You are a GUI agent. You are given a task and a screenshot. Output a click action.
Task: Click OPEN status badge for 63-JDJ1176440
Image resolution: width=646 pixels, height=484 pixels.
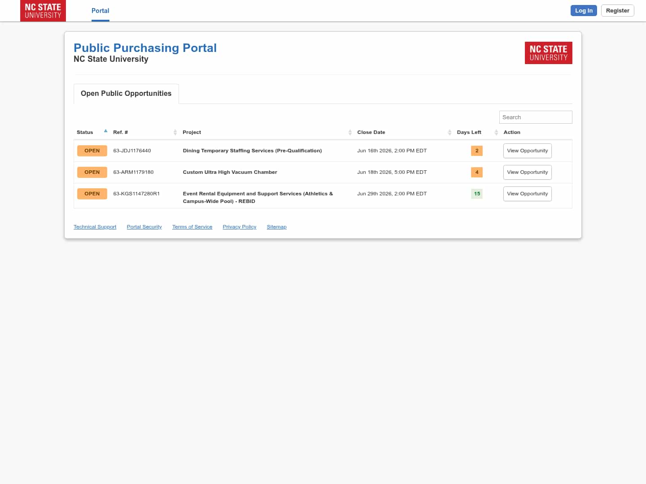click(x=92, y=151)
